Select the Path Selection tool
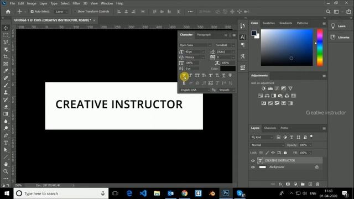Viewport: 354px width, 199px height. coord(6,150)
